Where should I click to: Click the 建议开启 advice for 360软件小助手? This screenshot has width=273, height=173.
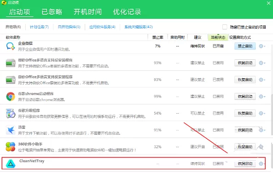click(x=197, y=147)
